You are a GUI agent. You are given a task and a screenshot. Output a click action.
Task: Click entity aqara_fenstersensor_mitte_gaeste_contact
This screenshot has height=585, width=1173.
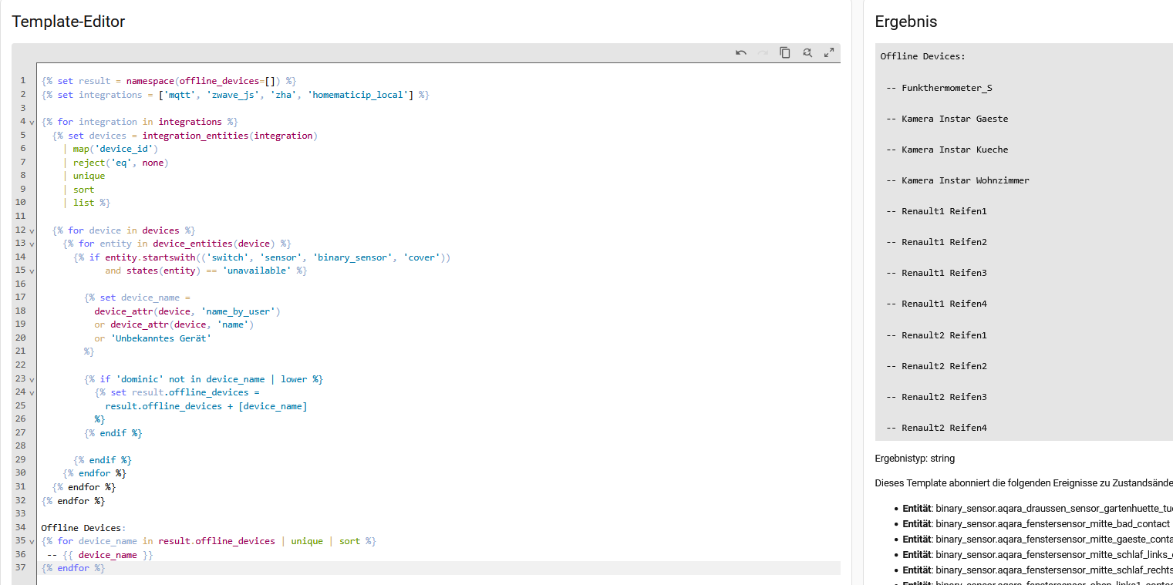[1037, 540]
